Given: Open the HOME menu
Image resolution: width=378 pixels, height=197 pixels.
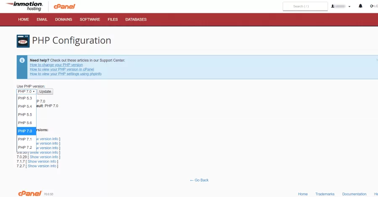Looking at the screenshot, I should (x=24, y=19).
